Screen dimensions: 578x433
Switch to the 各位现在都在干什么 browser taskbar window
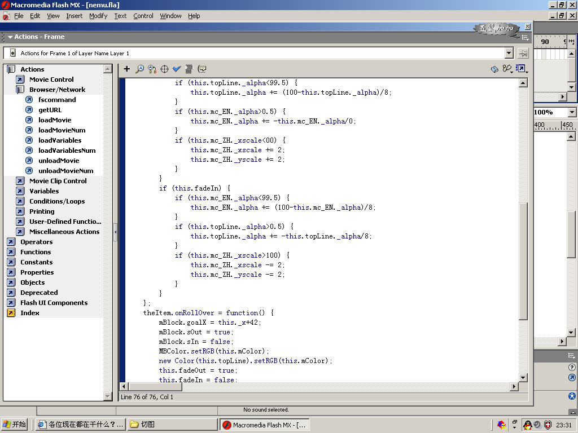click(x=81, y=425)
